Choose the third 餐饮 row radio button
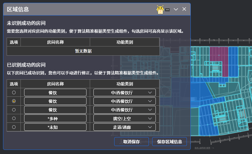 (x=14, y=110)
